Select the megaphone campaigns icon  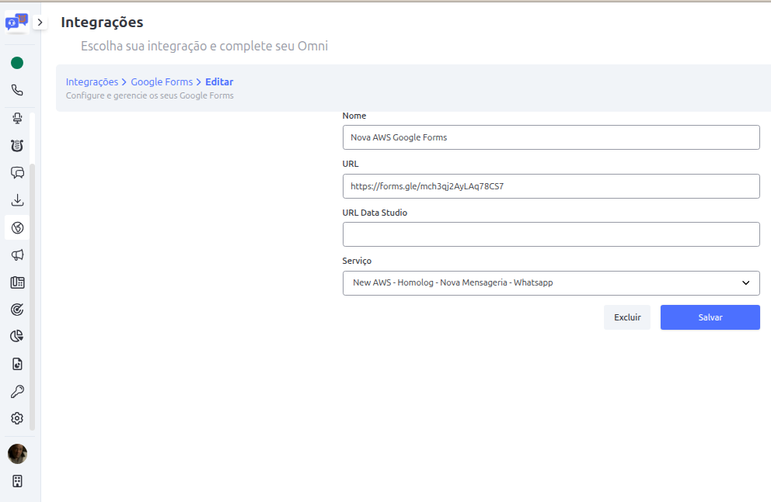coord(17,254)
